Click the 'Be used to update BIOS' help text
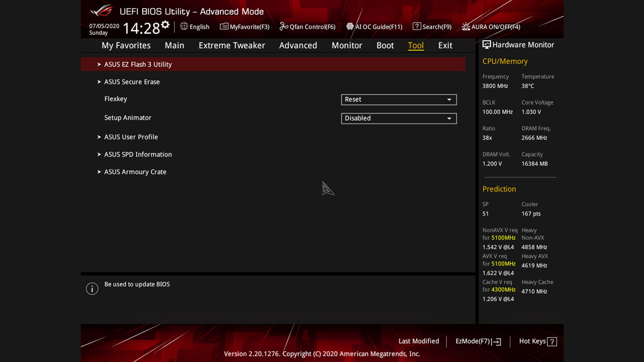 click(137, 284)
